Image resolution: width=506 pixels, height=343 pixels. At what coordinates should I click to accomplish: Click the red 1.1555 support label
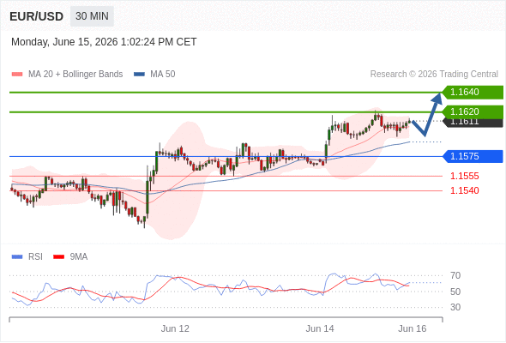465,176
